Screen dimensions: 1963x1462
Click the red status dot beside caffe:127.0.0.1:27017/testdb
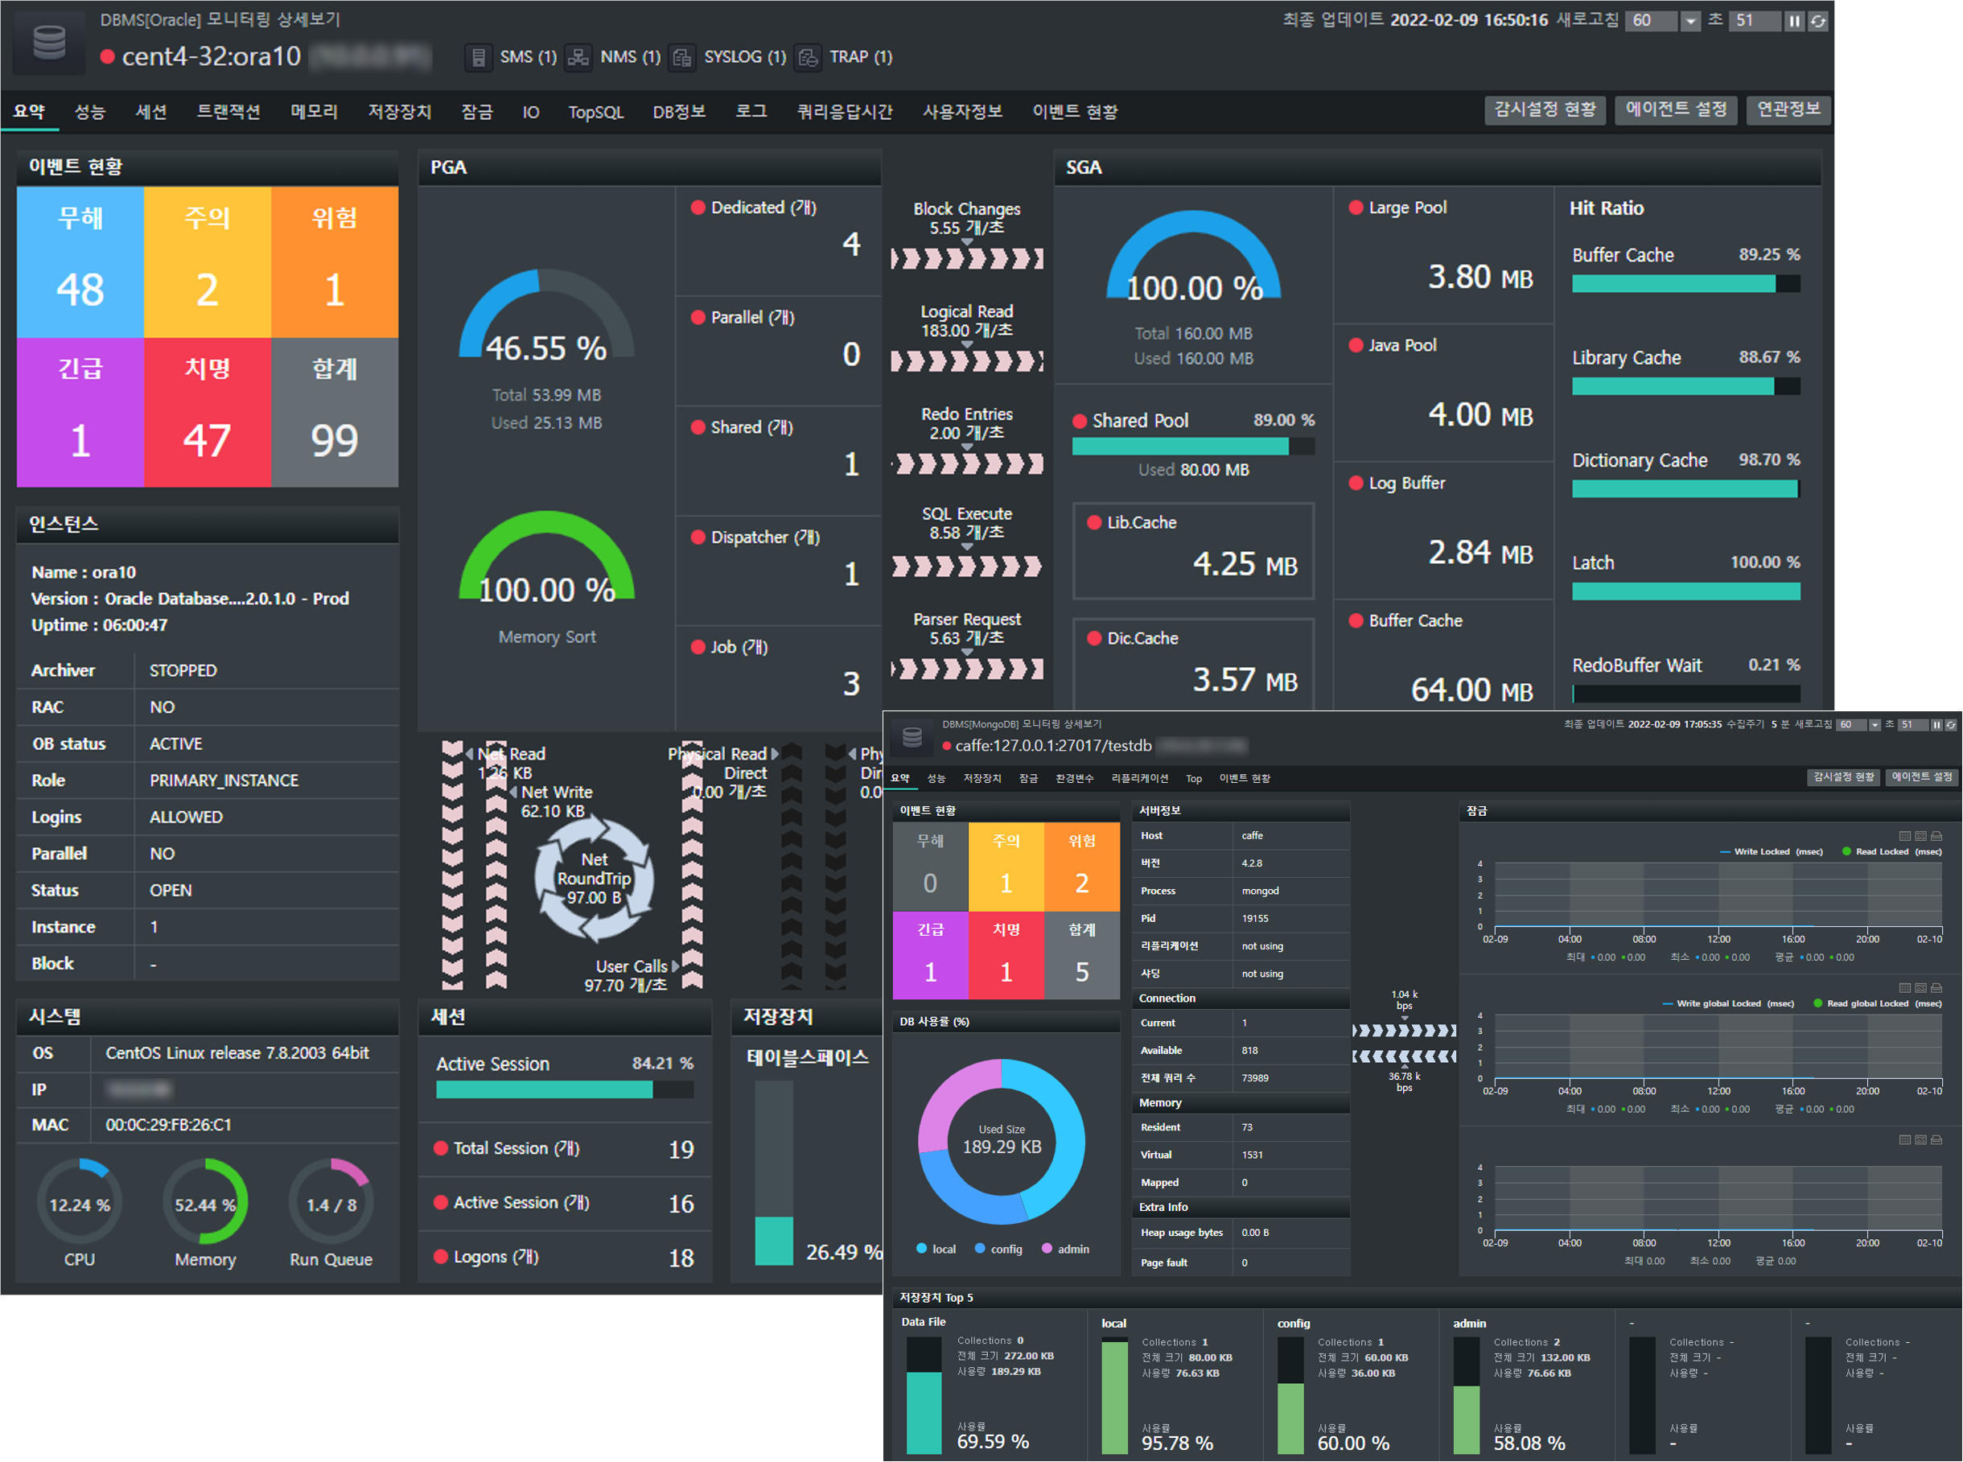pyautogui.click(x=947, y=746)
